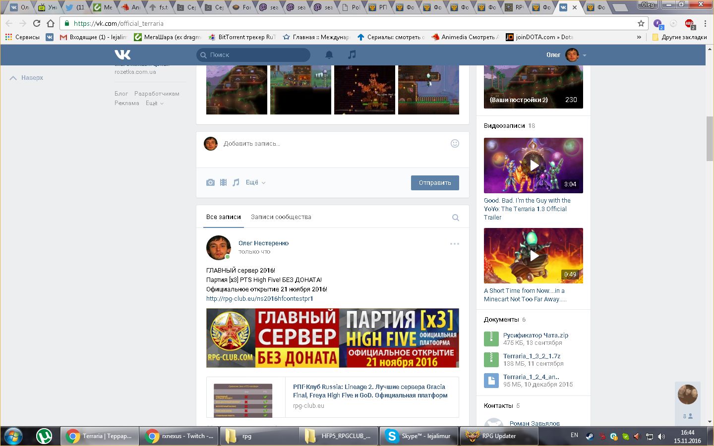Viewport: 714px width, 446px height.
Task: Expand the footer Ещё dropdown
Action: [154, 103]
